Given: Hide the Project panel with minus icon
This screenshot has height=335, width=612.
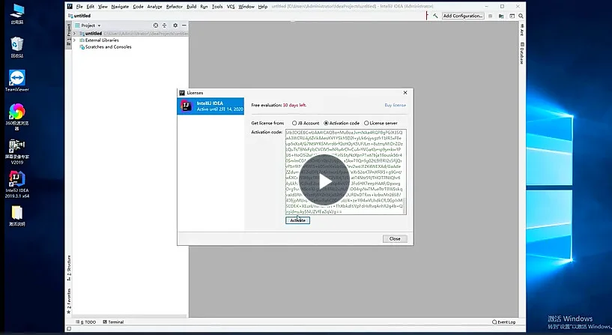Looking at the screenshot, I should [x=184, y=25].
